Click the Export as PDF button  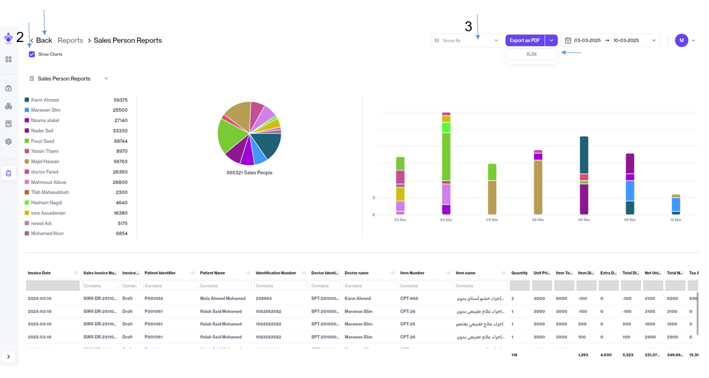coord(524,41)
